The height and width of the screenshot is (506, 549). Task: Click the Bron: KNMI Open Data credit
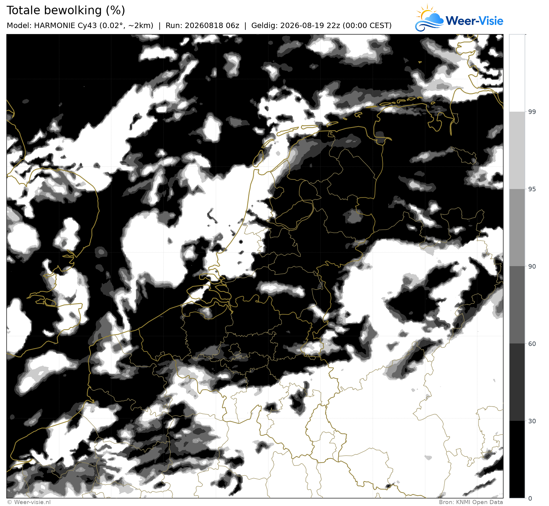coord(471,502)
